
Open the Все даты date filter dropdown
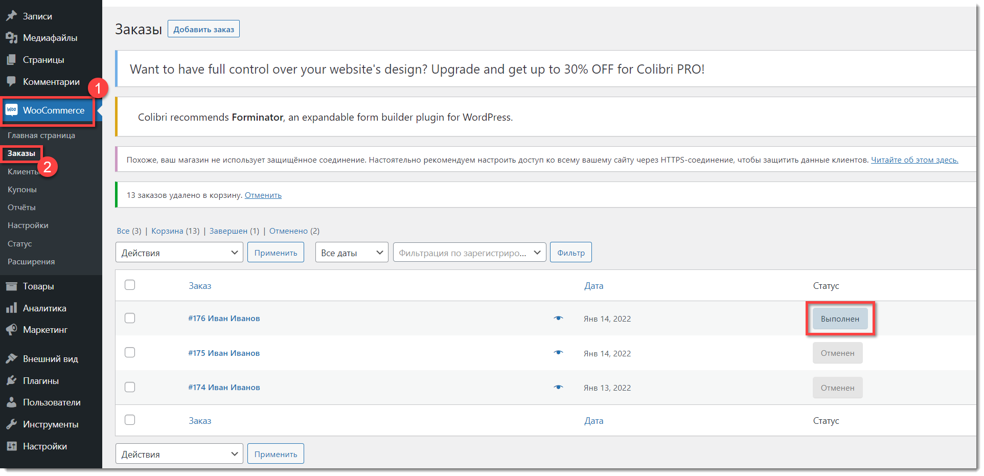[352, 253]
